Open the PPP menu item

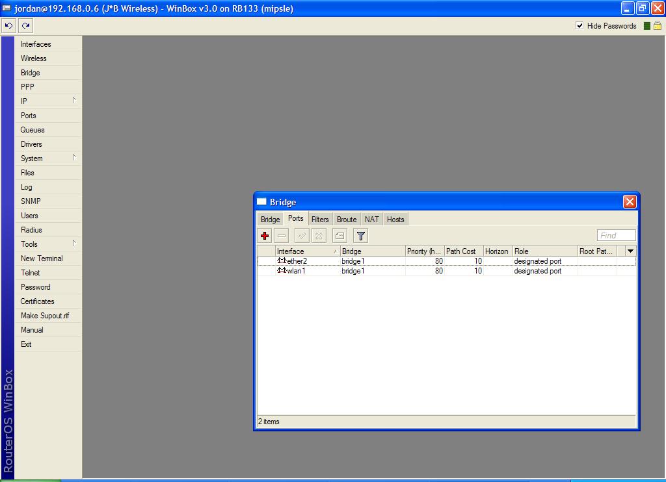47,87
